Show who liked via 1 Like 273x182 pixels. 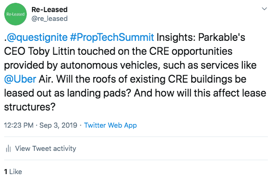pyautogui.click(x=13, y=172)
